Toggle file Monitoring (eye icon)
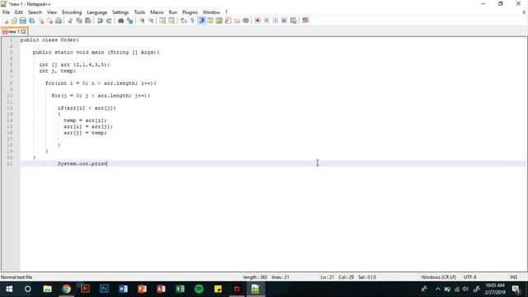The image size is (528, 297). coord(246,21)
